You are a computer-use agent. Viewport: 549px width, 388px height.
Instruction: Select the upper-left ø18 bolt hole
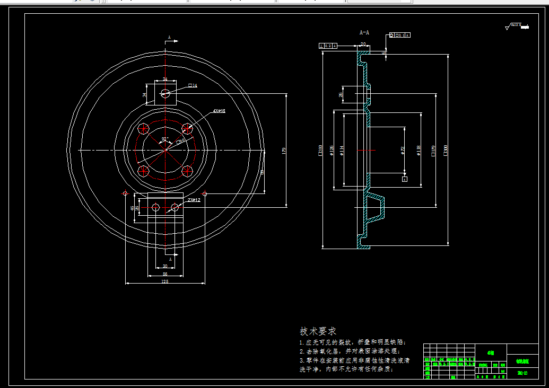pyautogui.click(x=143, y=129)
